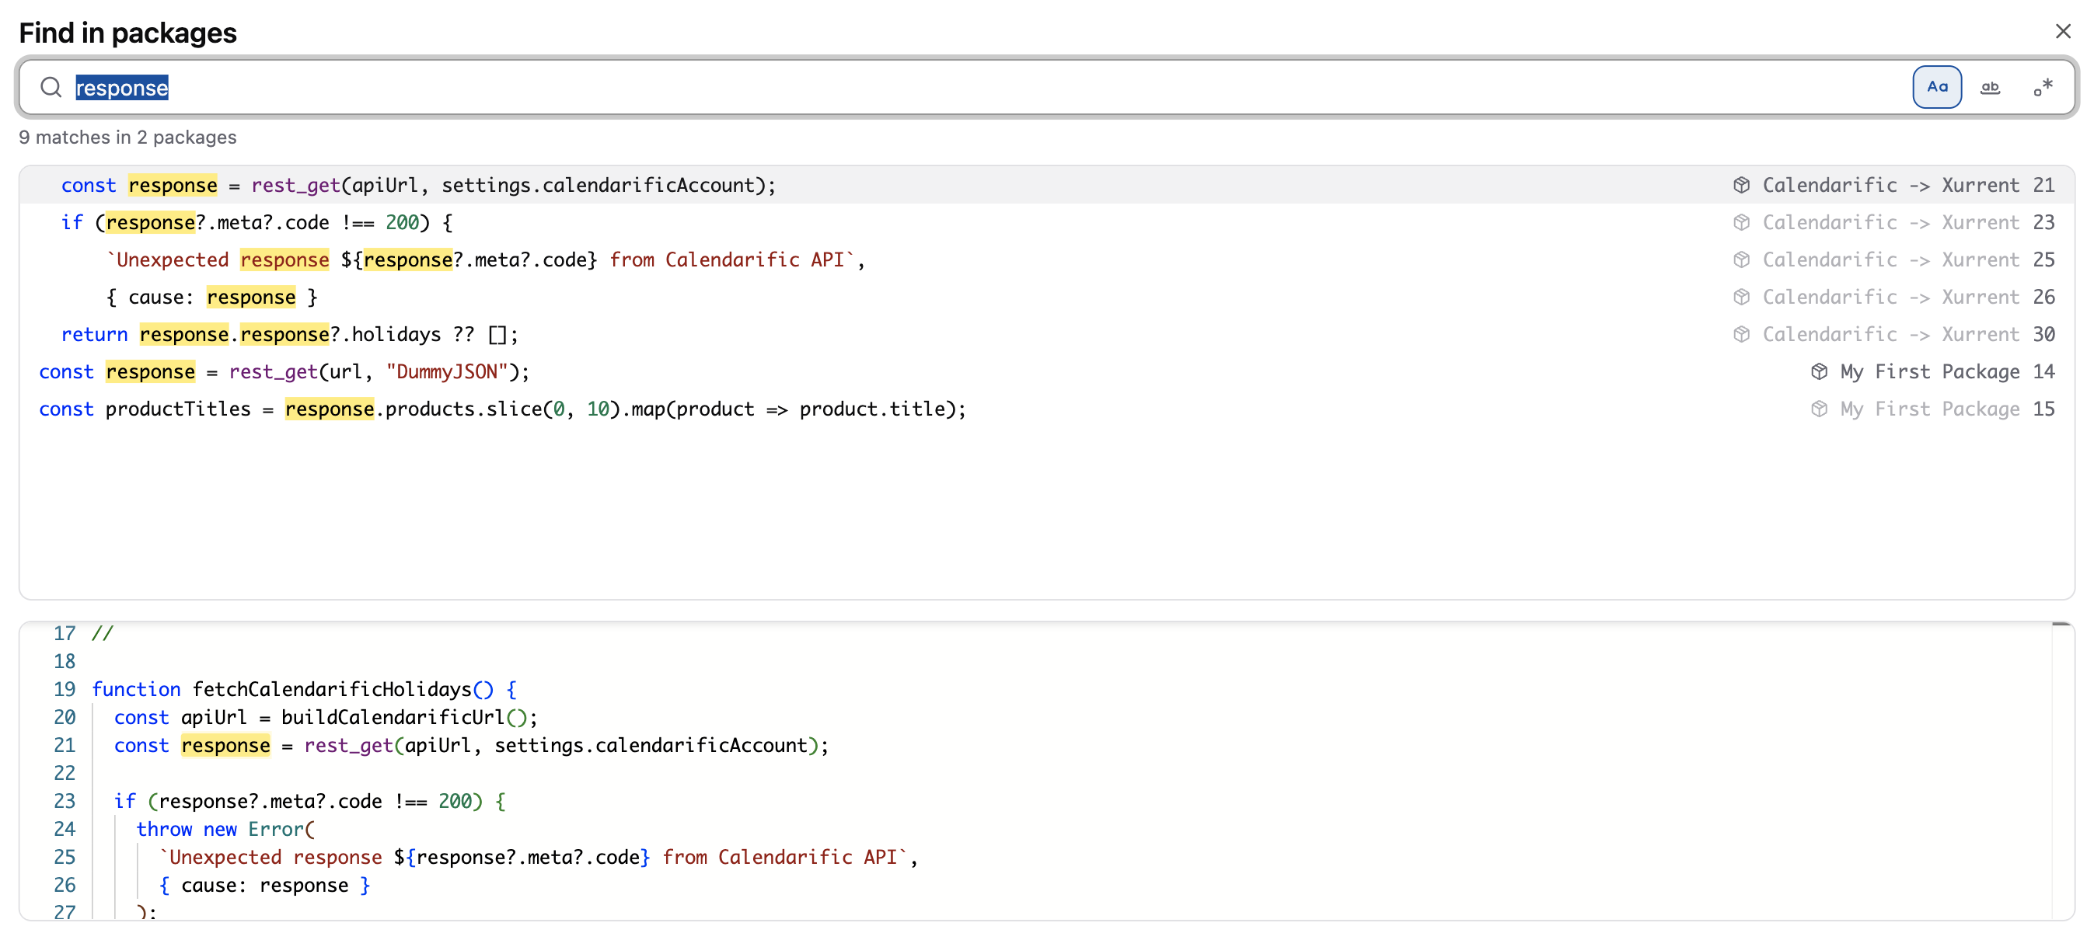Click the search field containing 'response'

[x=1047, y=87]
